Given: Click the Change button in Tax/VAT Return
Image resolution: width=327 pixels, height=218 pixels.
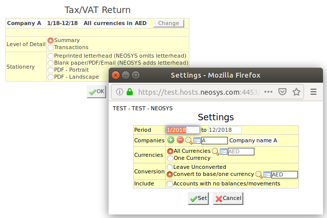Looking at the screenshot, I should tap(169, 23).
